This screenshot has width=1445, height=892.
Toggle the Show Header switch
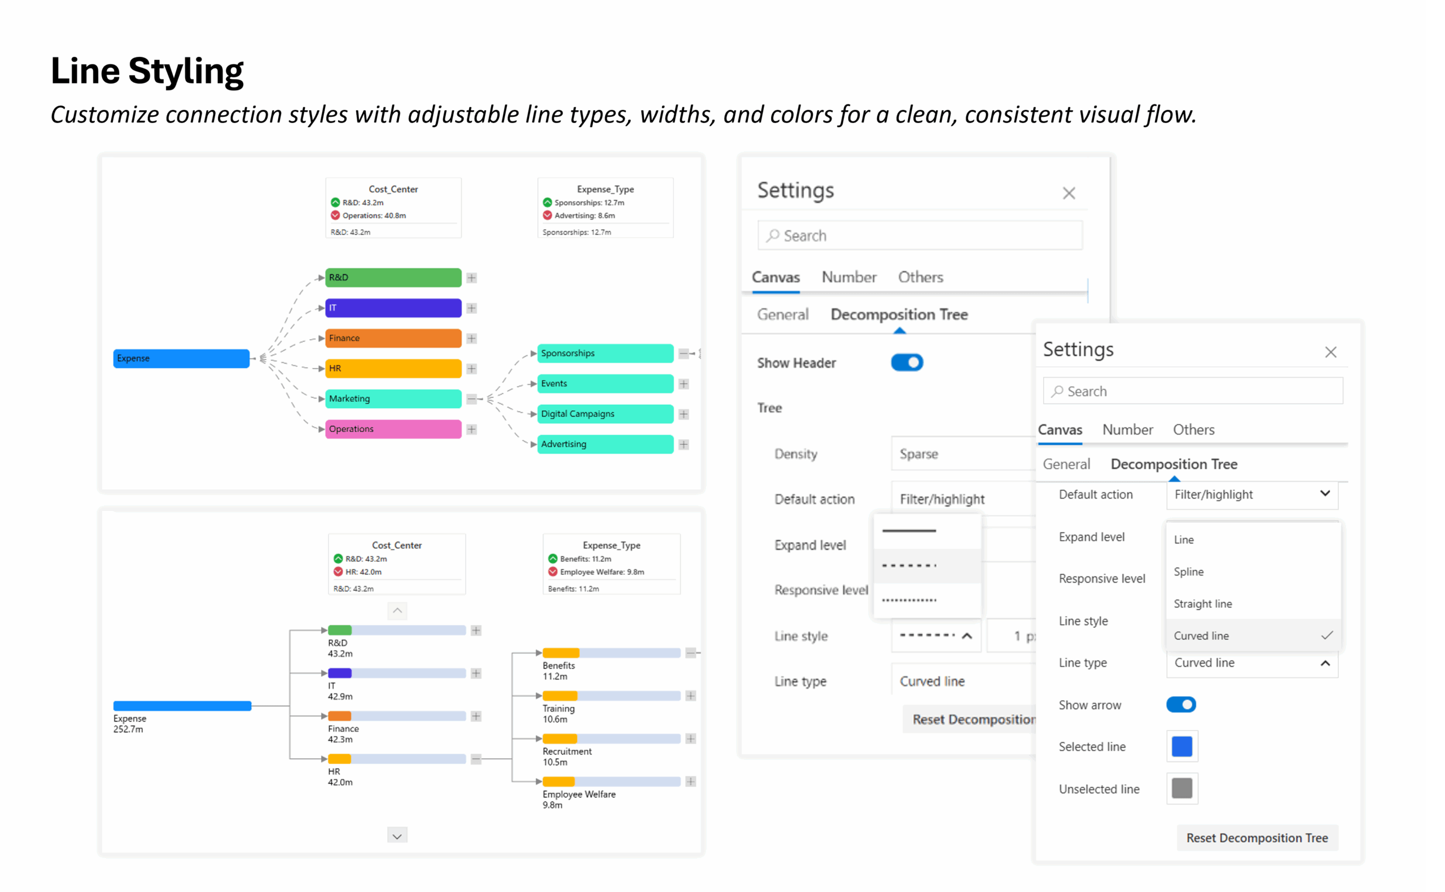click(907, 362)
